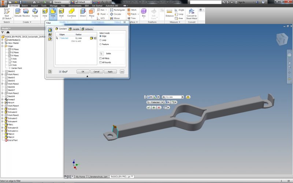This screenshot has height=183, width=293.
Task: Open the Inspect ribbon tab
Action: click(x=34, y=6)
